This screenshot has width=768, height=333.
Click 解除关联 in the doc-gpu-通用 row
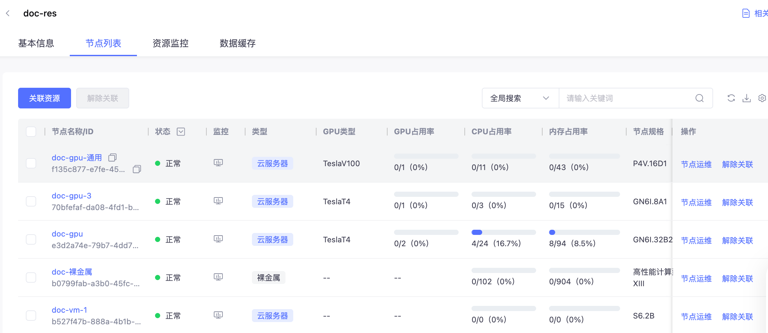738,164
